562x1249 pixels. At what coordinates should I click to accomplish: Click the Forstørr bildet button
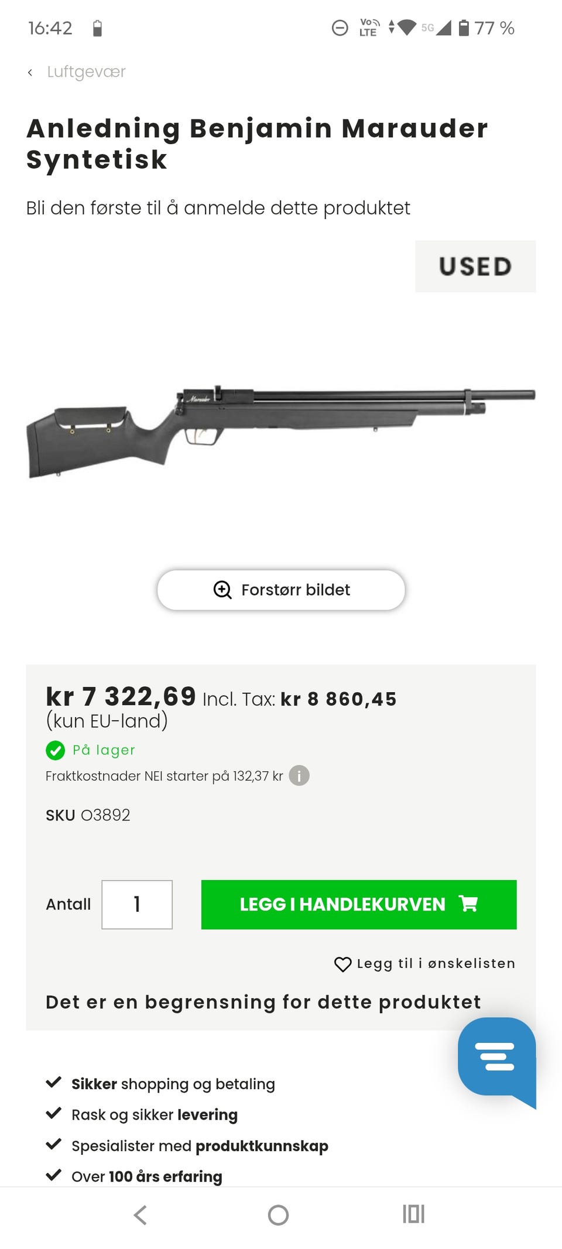(x=281, y=590)
